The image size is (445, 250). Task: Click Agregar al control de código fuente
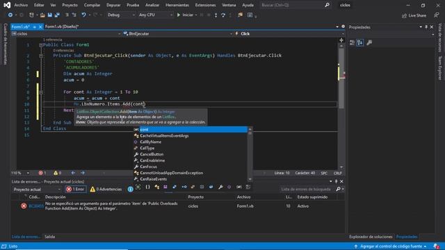(391, 247)
